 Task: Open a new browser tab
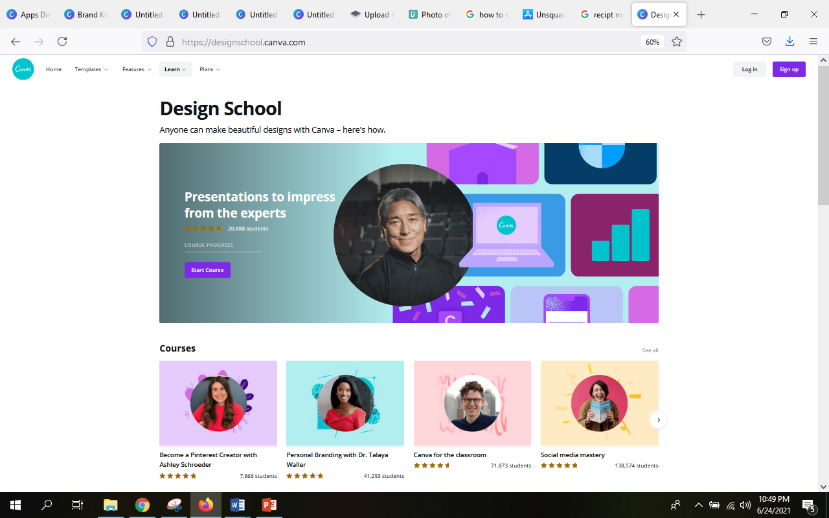[x=701, y=14]
